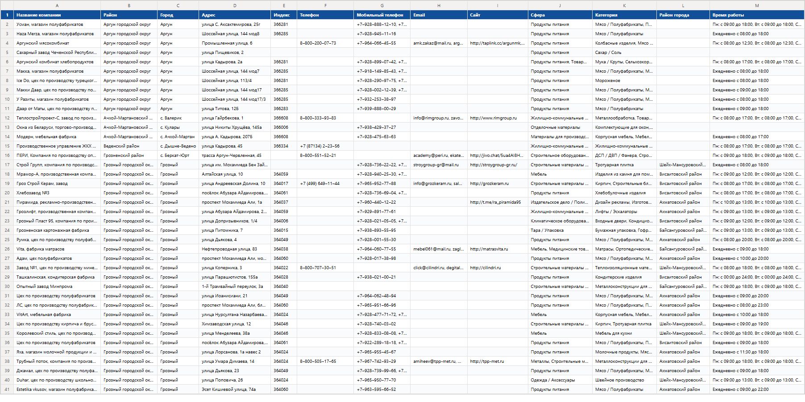Click the "Email" header cell
Viewport: 805px width, 402px height.
(x=439, y=15)
